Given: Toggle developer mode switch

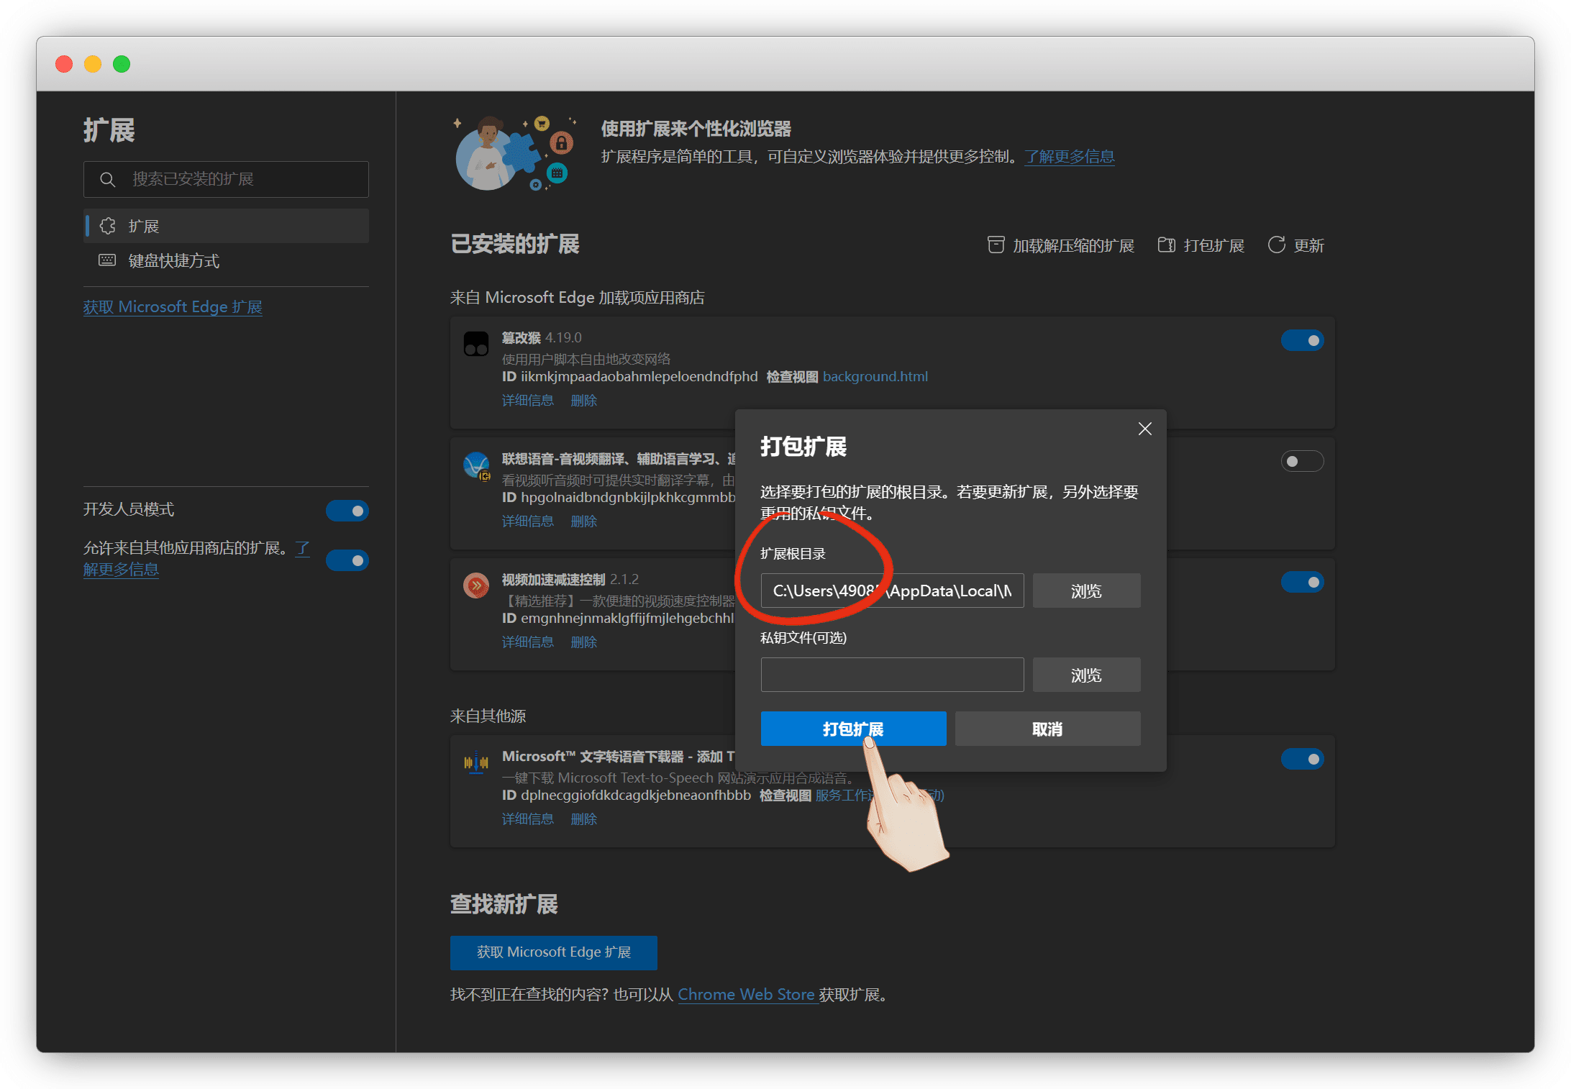Looking at the screenshot, I should click(x=347, y=511).
